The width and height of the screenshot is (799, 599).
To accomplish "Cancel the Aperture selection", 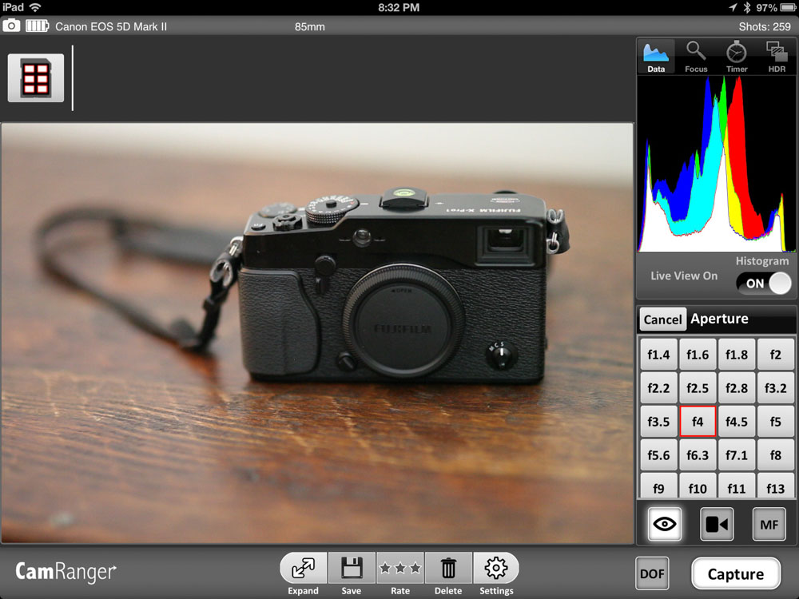I will 662,319.
